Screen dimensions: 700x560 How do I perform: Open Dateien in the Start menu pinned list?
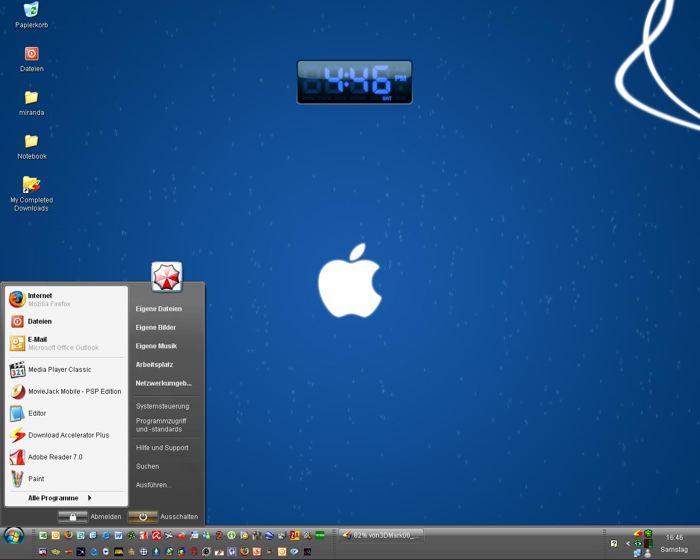(x=67, y=322)
